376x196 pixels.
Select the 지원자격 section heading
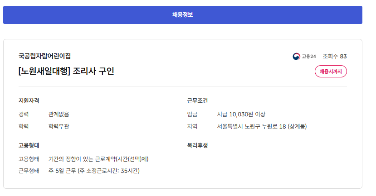click(x=28, y=100)
